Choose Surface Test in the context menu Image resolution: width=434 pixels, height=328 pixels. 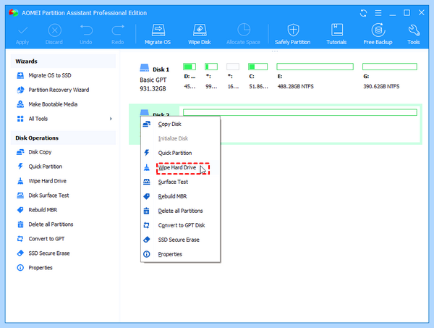click(x=180, y=182)
